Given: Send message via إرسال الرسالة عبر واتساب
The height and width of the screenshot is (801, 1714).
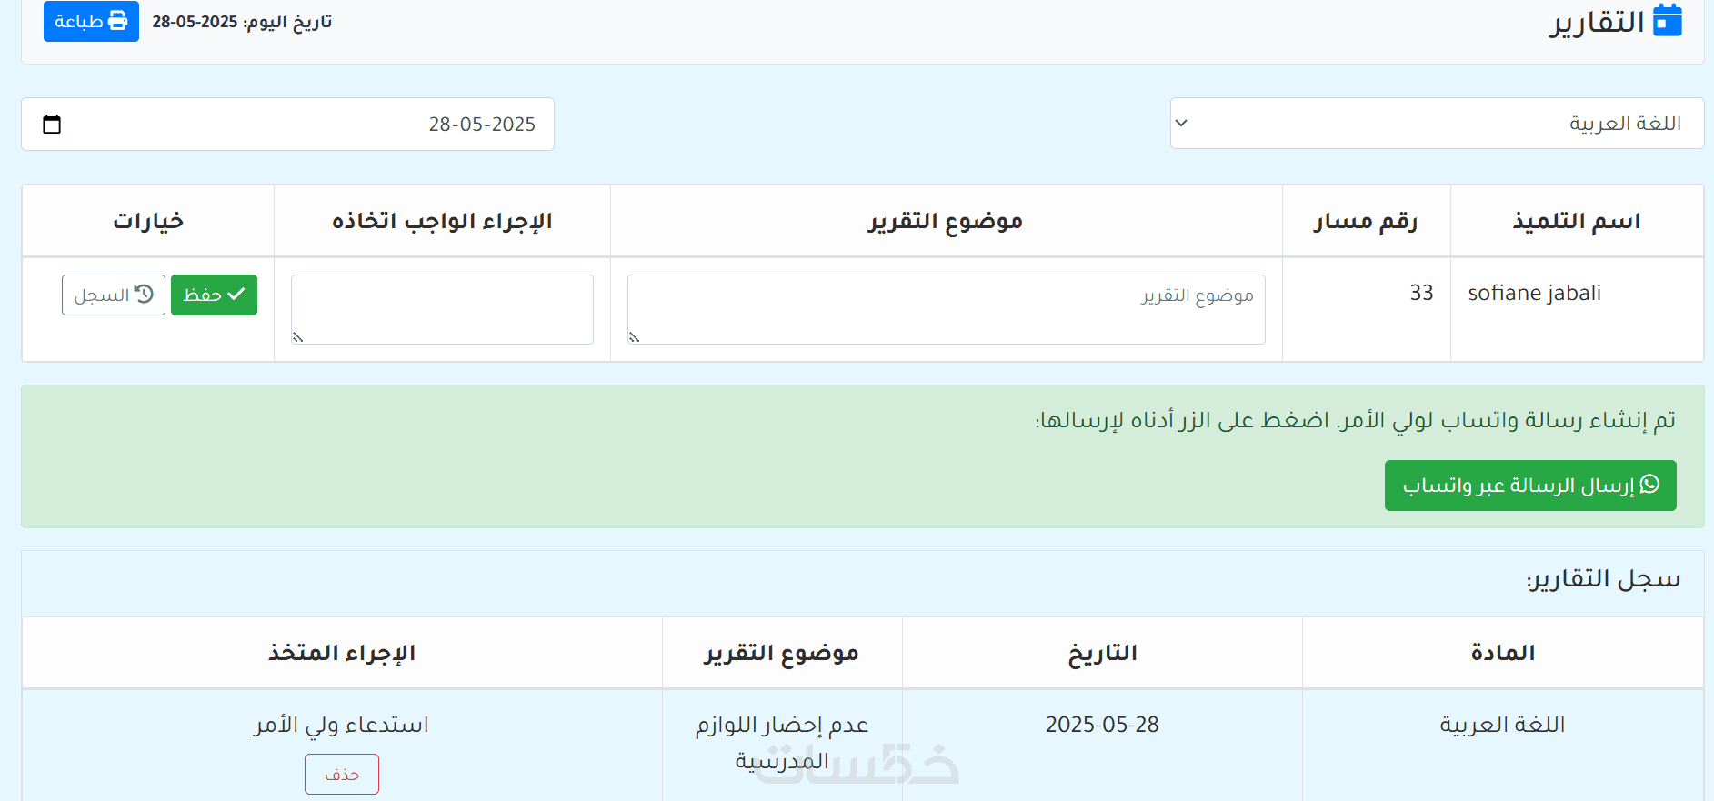Looking at the screenshot, I should (x=1530, y=486).
